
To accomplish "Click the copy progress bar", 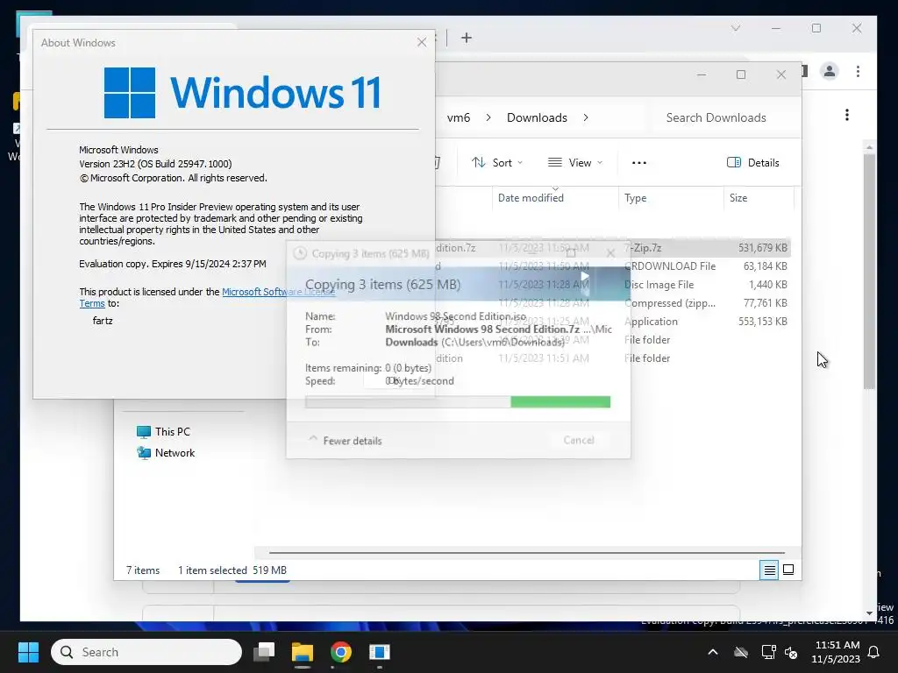I will pos(458,401).
